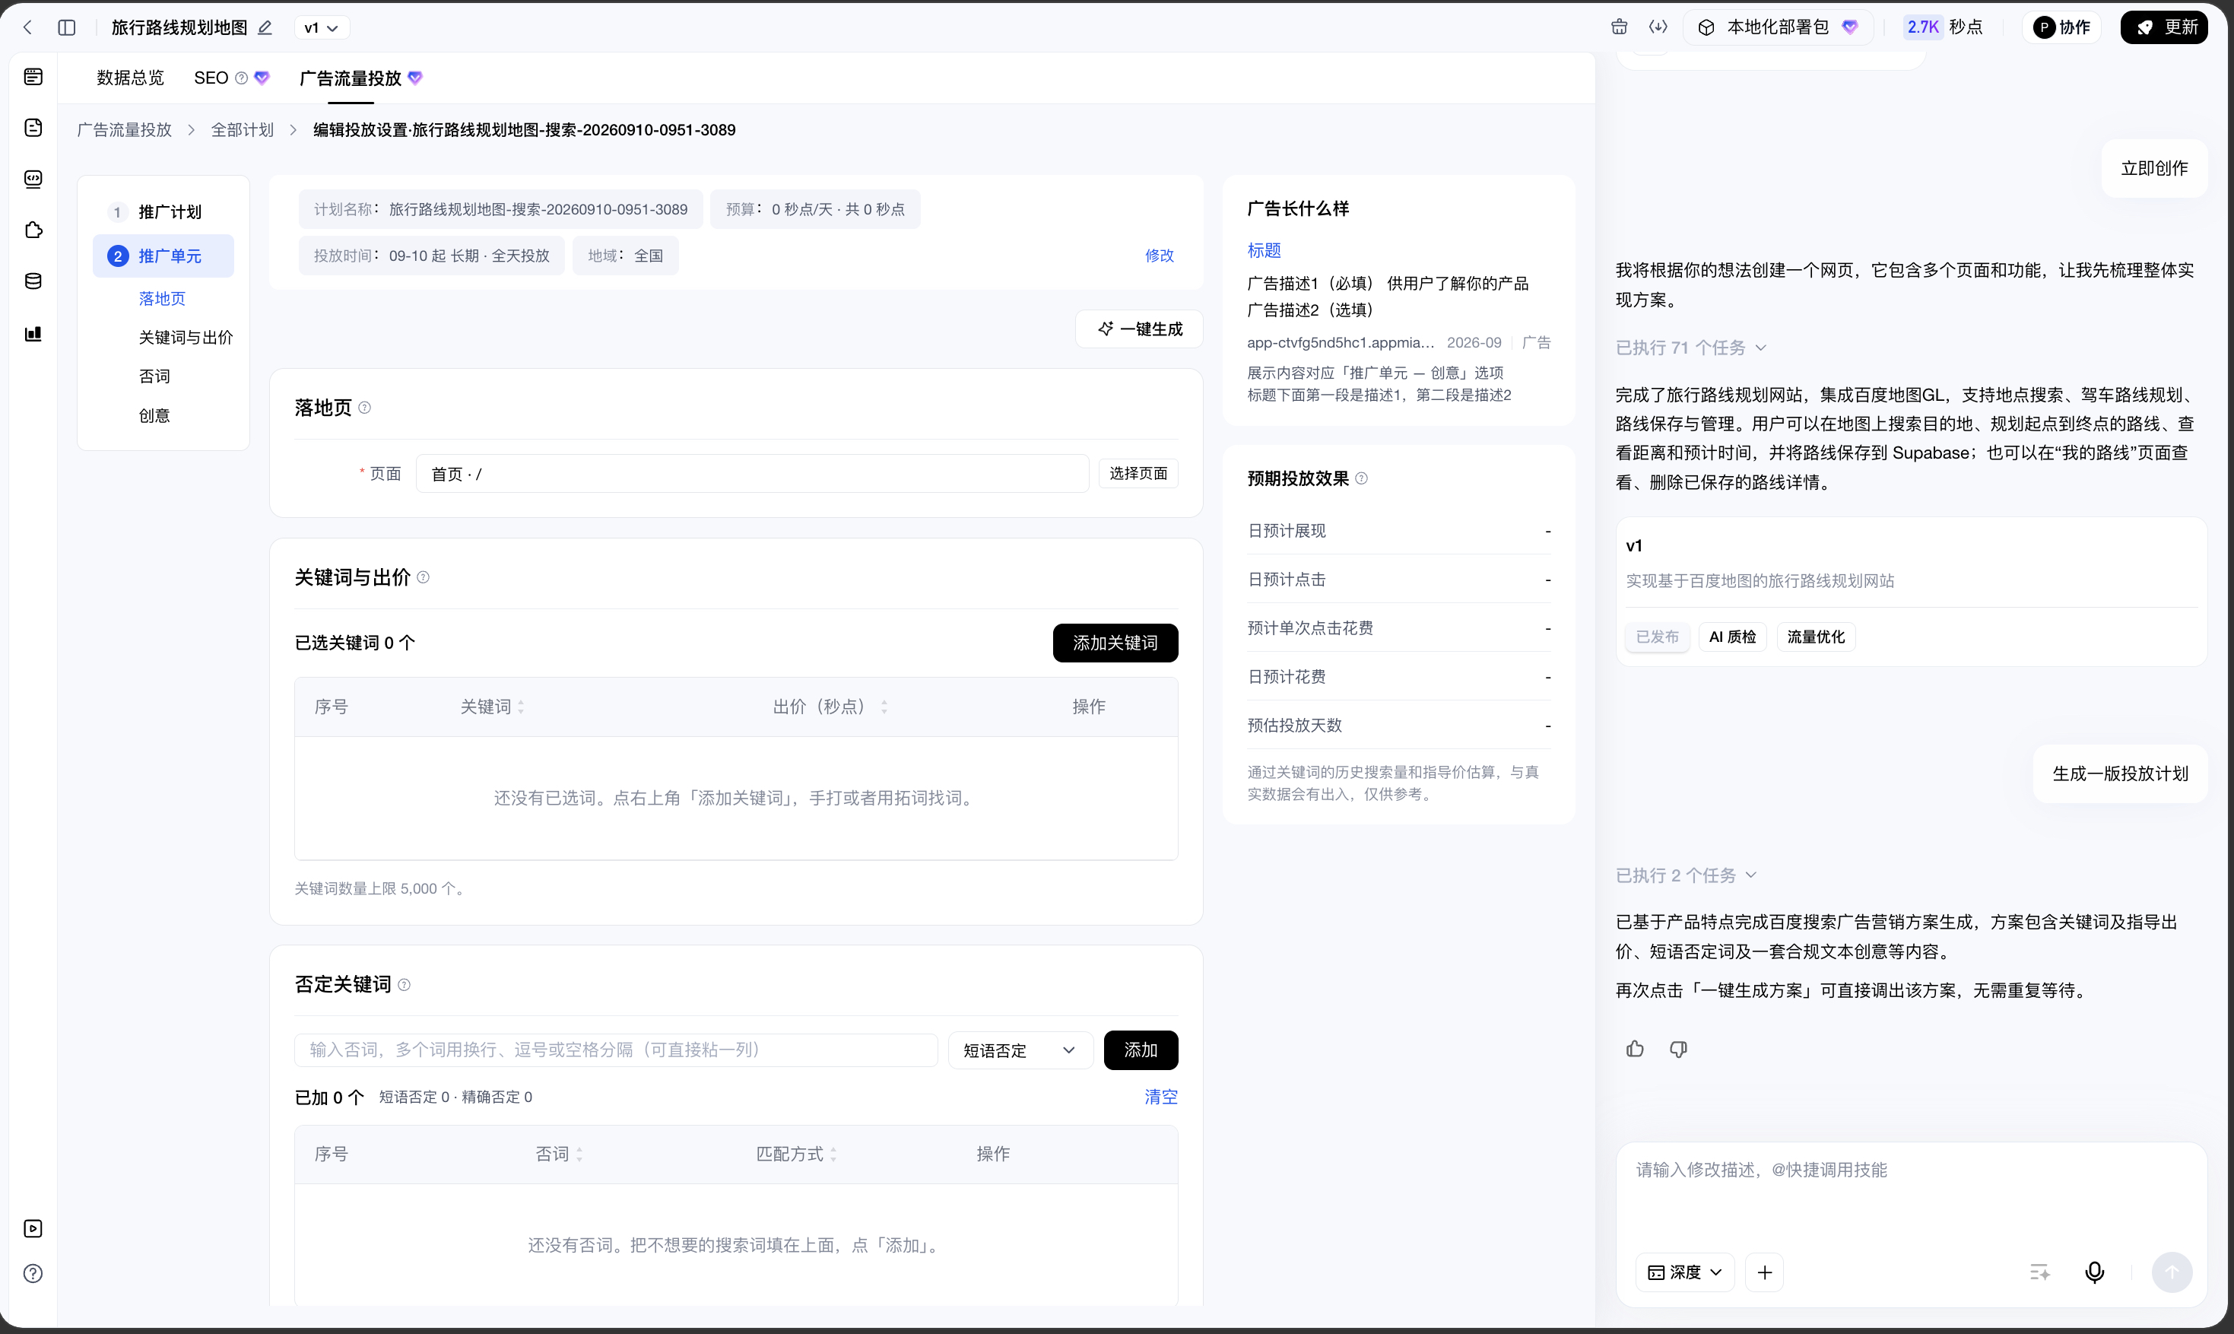This screenshot has width=2234, height=1334.
Task: Select 关键词与出价 in the step navigation
Action: click(185, 337)
